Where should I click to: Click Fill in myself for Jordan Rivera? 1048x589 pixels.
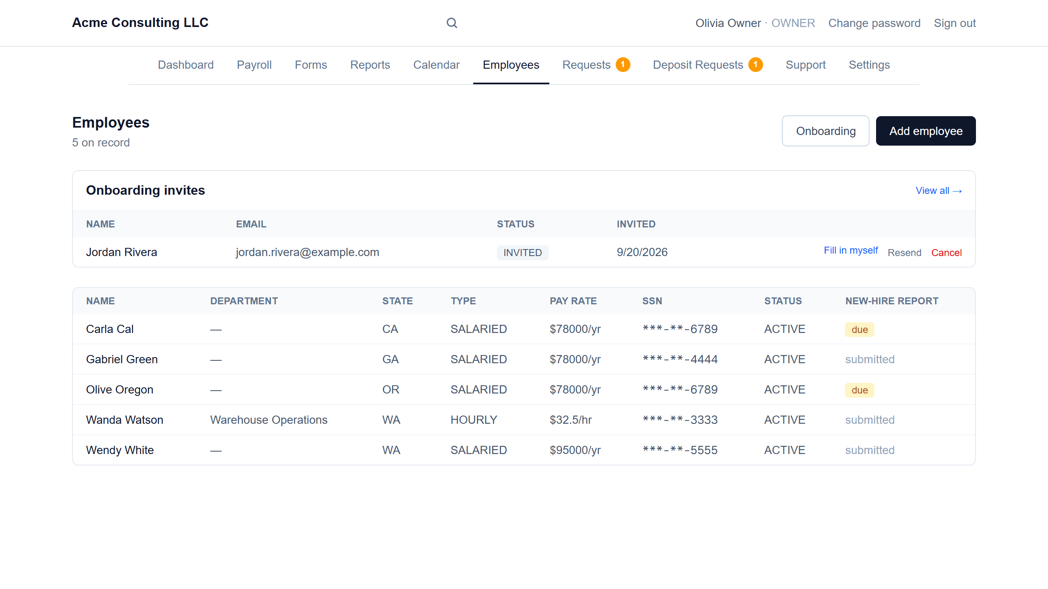pyautogui.click(x=851, y=250)
